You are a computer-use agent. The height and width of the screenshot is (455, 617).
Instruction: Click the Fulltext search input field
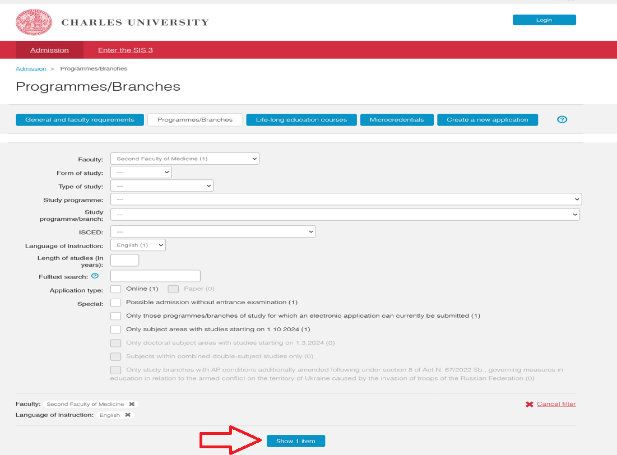[155, 276]
